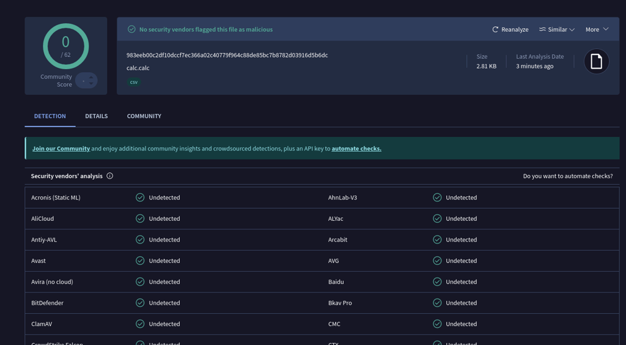
Task: Click the community score toggle pill
Action: 86,81
